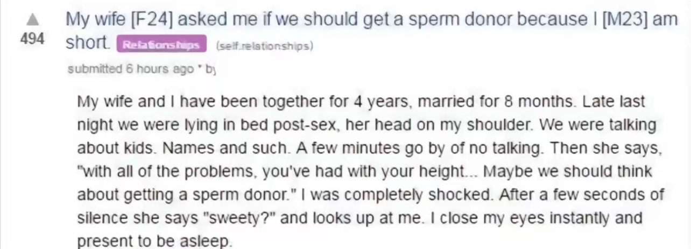
Task: Open the post title about sperm donor
Action: point(371,32)
